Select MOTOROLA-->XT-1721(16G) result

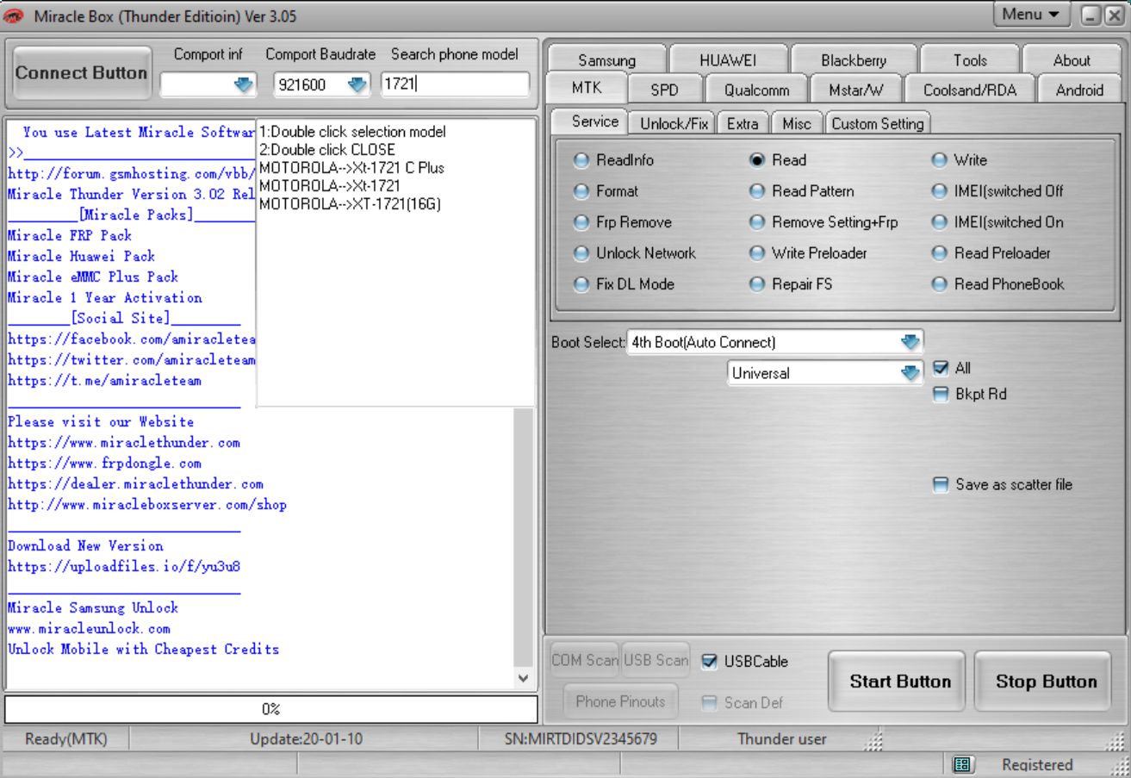350,204
